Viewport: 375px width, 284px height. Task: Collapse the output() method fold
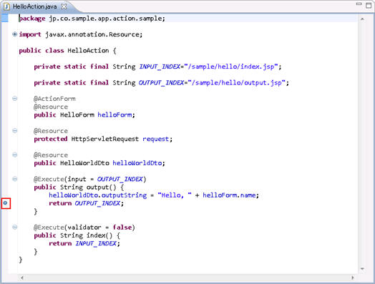14,179
